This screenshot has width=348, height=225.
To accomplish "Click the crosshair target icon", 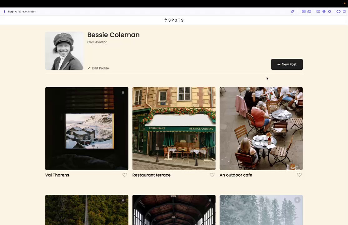I will [330, 12].
